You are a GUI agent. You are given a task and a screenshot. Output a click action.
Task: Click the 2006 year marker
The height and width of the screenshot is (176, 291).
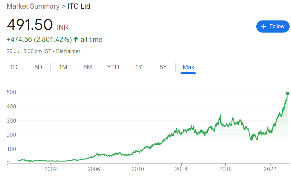point(94,169)
